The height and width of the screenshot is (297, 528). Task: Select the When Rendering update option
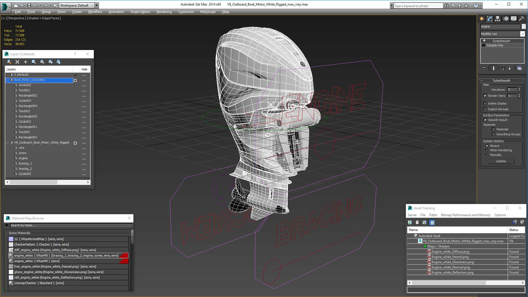click(x=487, y=150)
